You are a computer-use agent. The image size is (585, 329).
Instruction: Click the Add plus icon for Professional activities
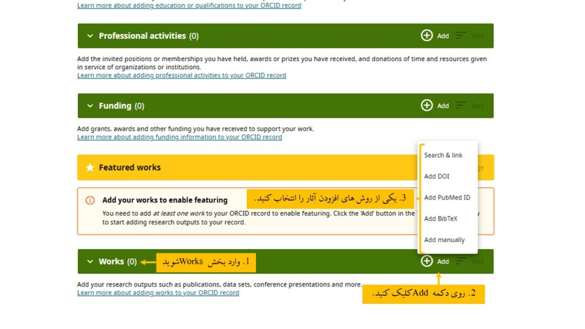point(427,35)
